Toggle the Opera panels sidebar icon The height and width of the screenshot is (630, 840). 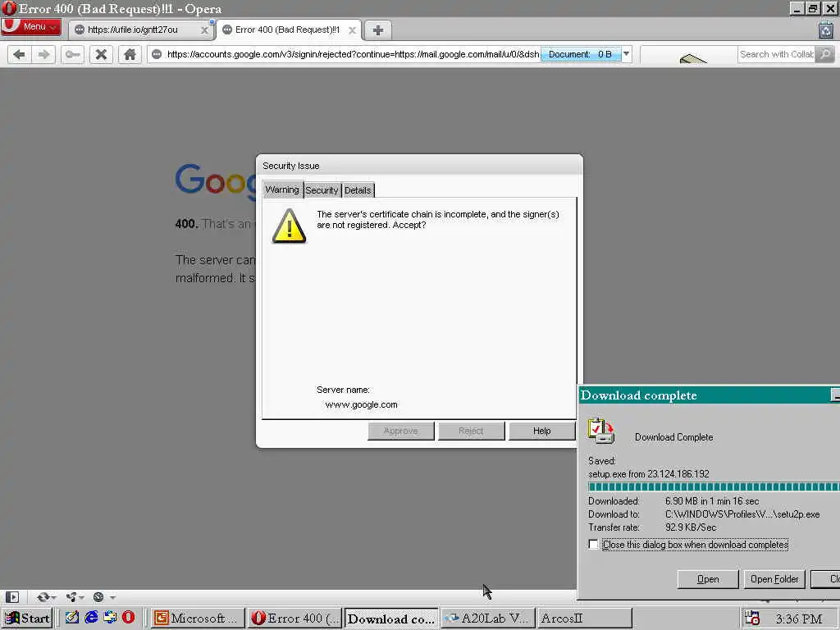pos(11,597)
